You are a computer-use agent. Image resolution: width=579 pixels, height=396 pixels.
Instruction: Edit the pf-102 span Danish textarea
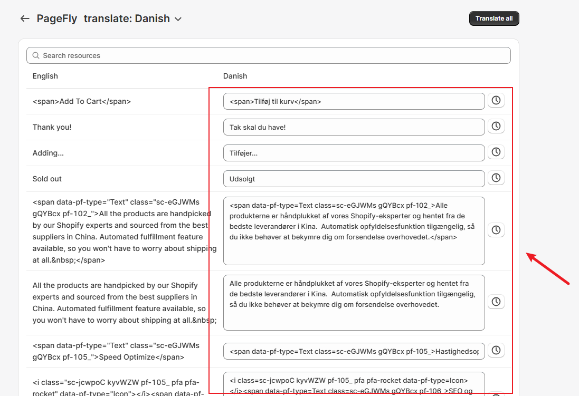coord(354,231)
